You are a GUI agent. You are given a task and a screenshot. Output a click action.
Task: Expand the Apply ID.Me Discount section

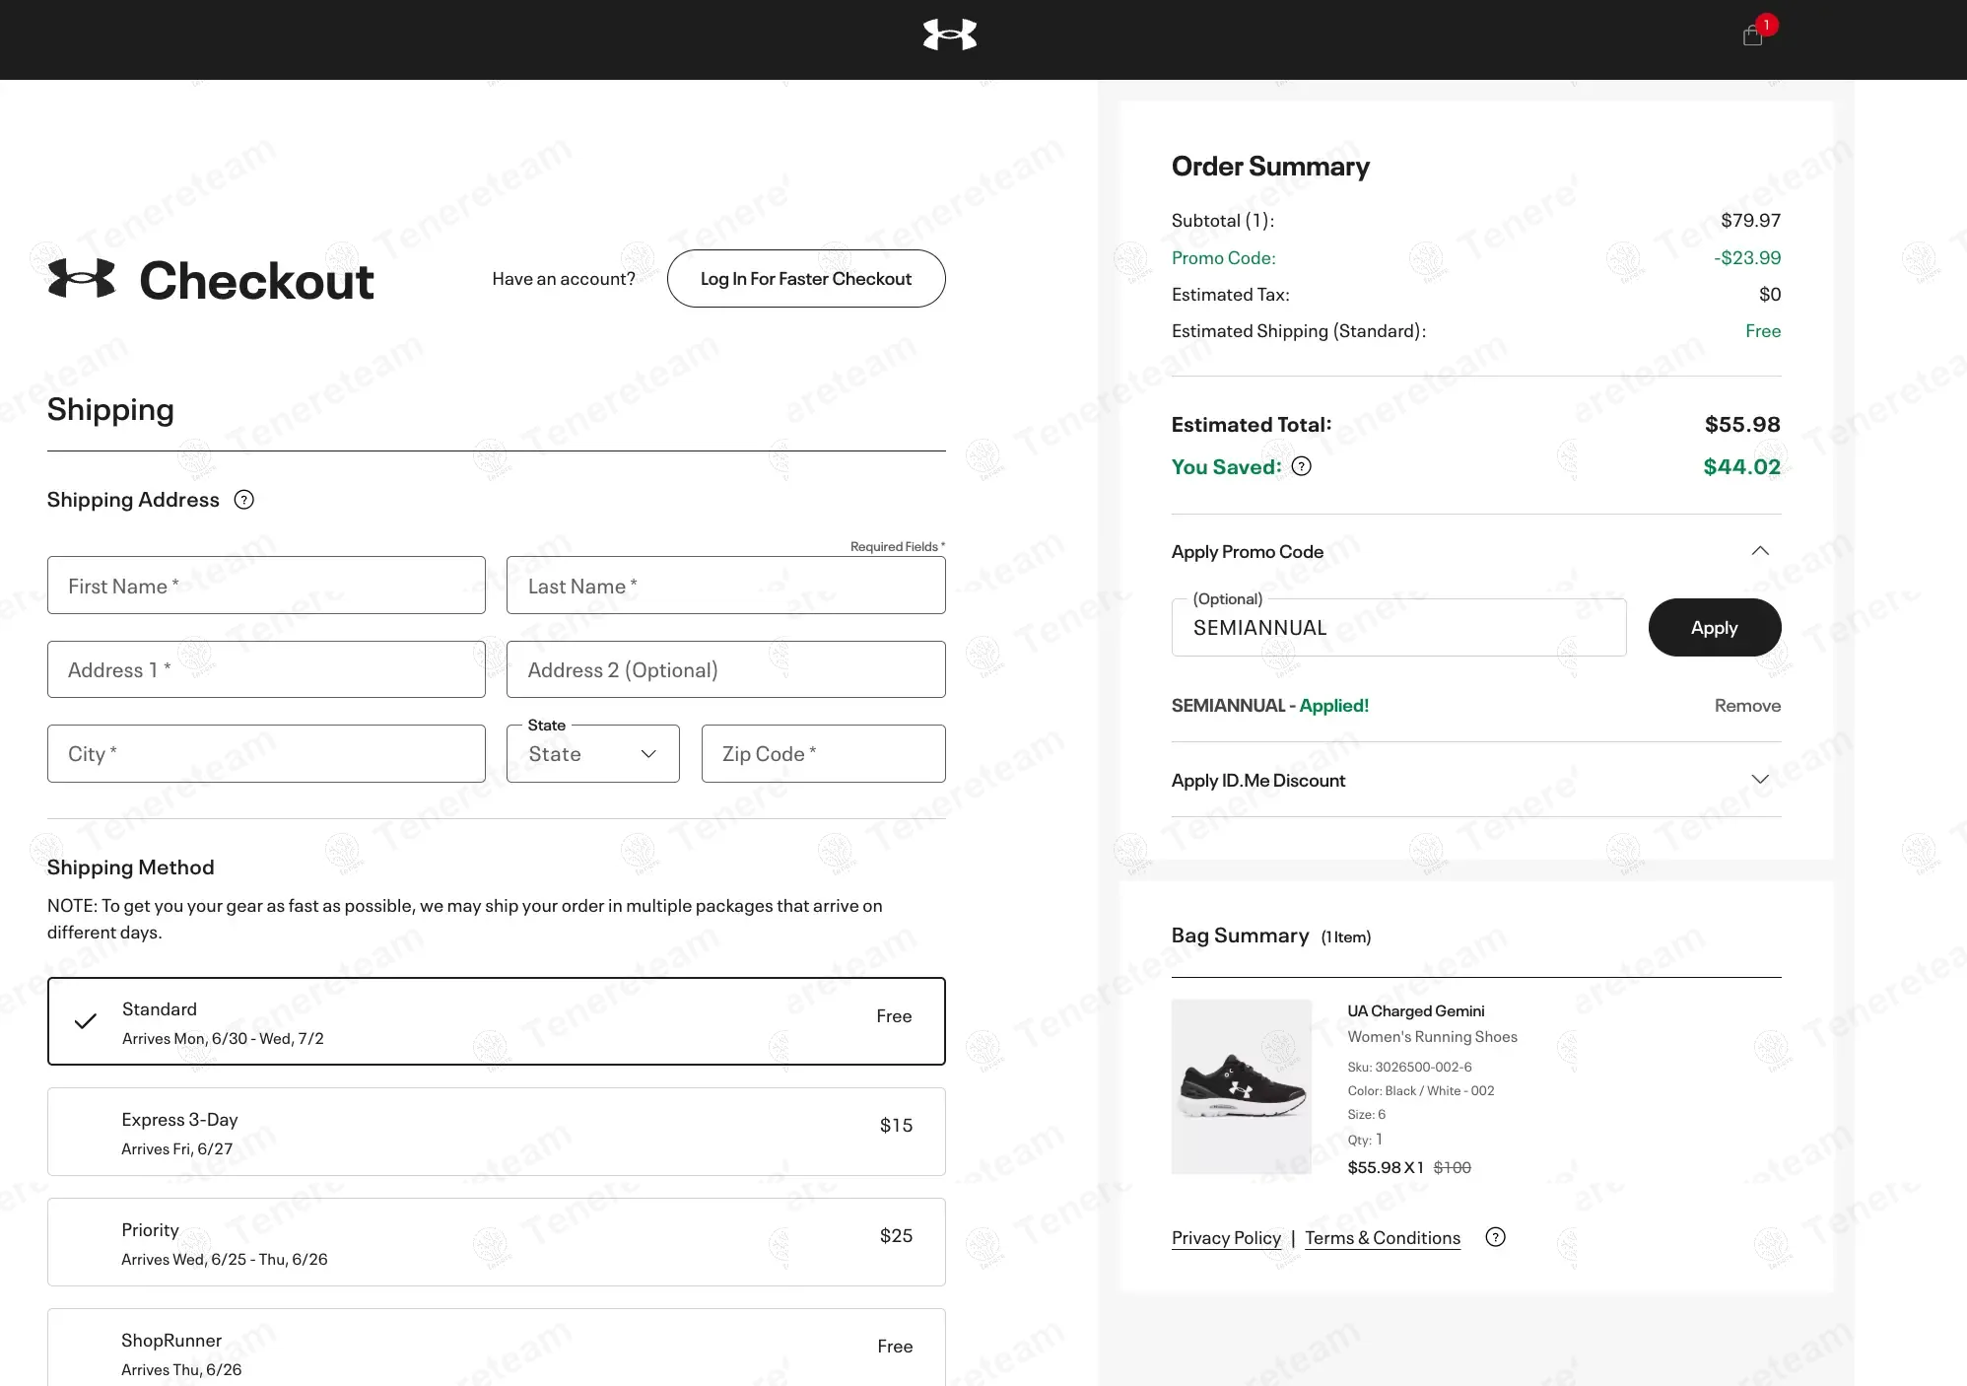point(1760,780)
